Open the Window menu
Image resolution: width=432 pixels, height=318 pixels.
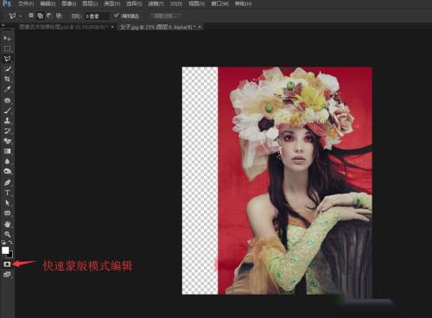point(220,3)
